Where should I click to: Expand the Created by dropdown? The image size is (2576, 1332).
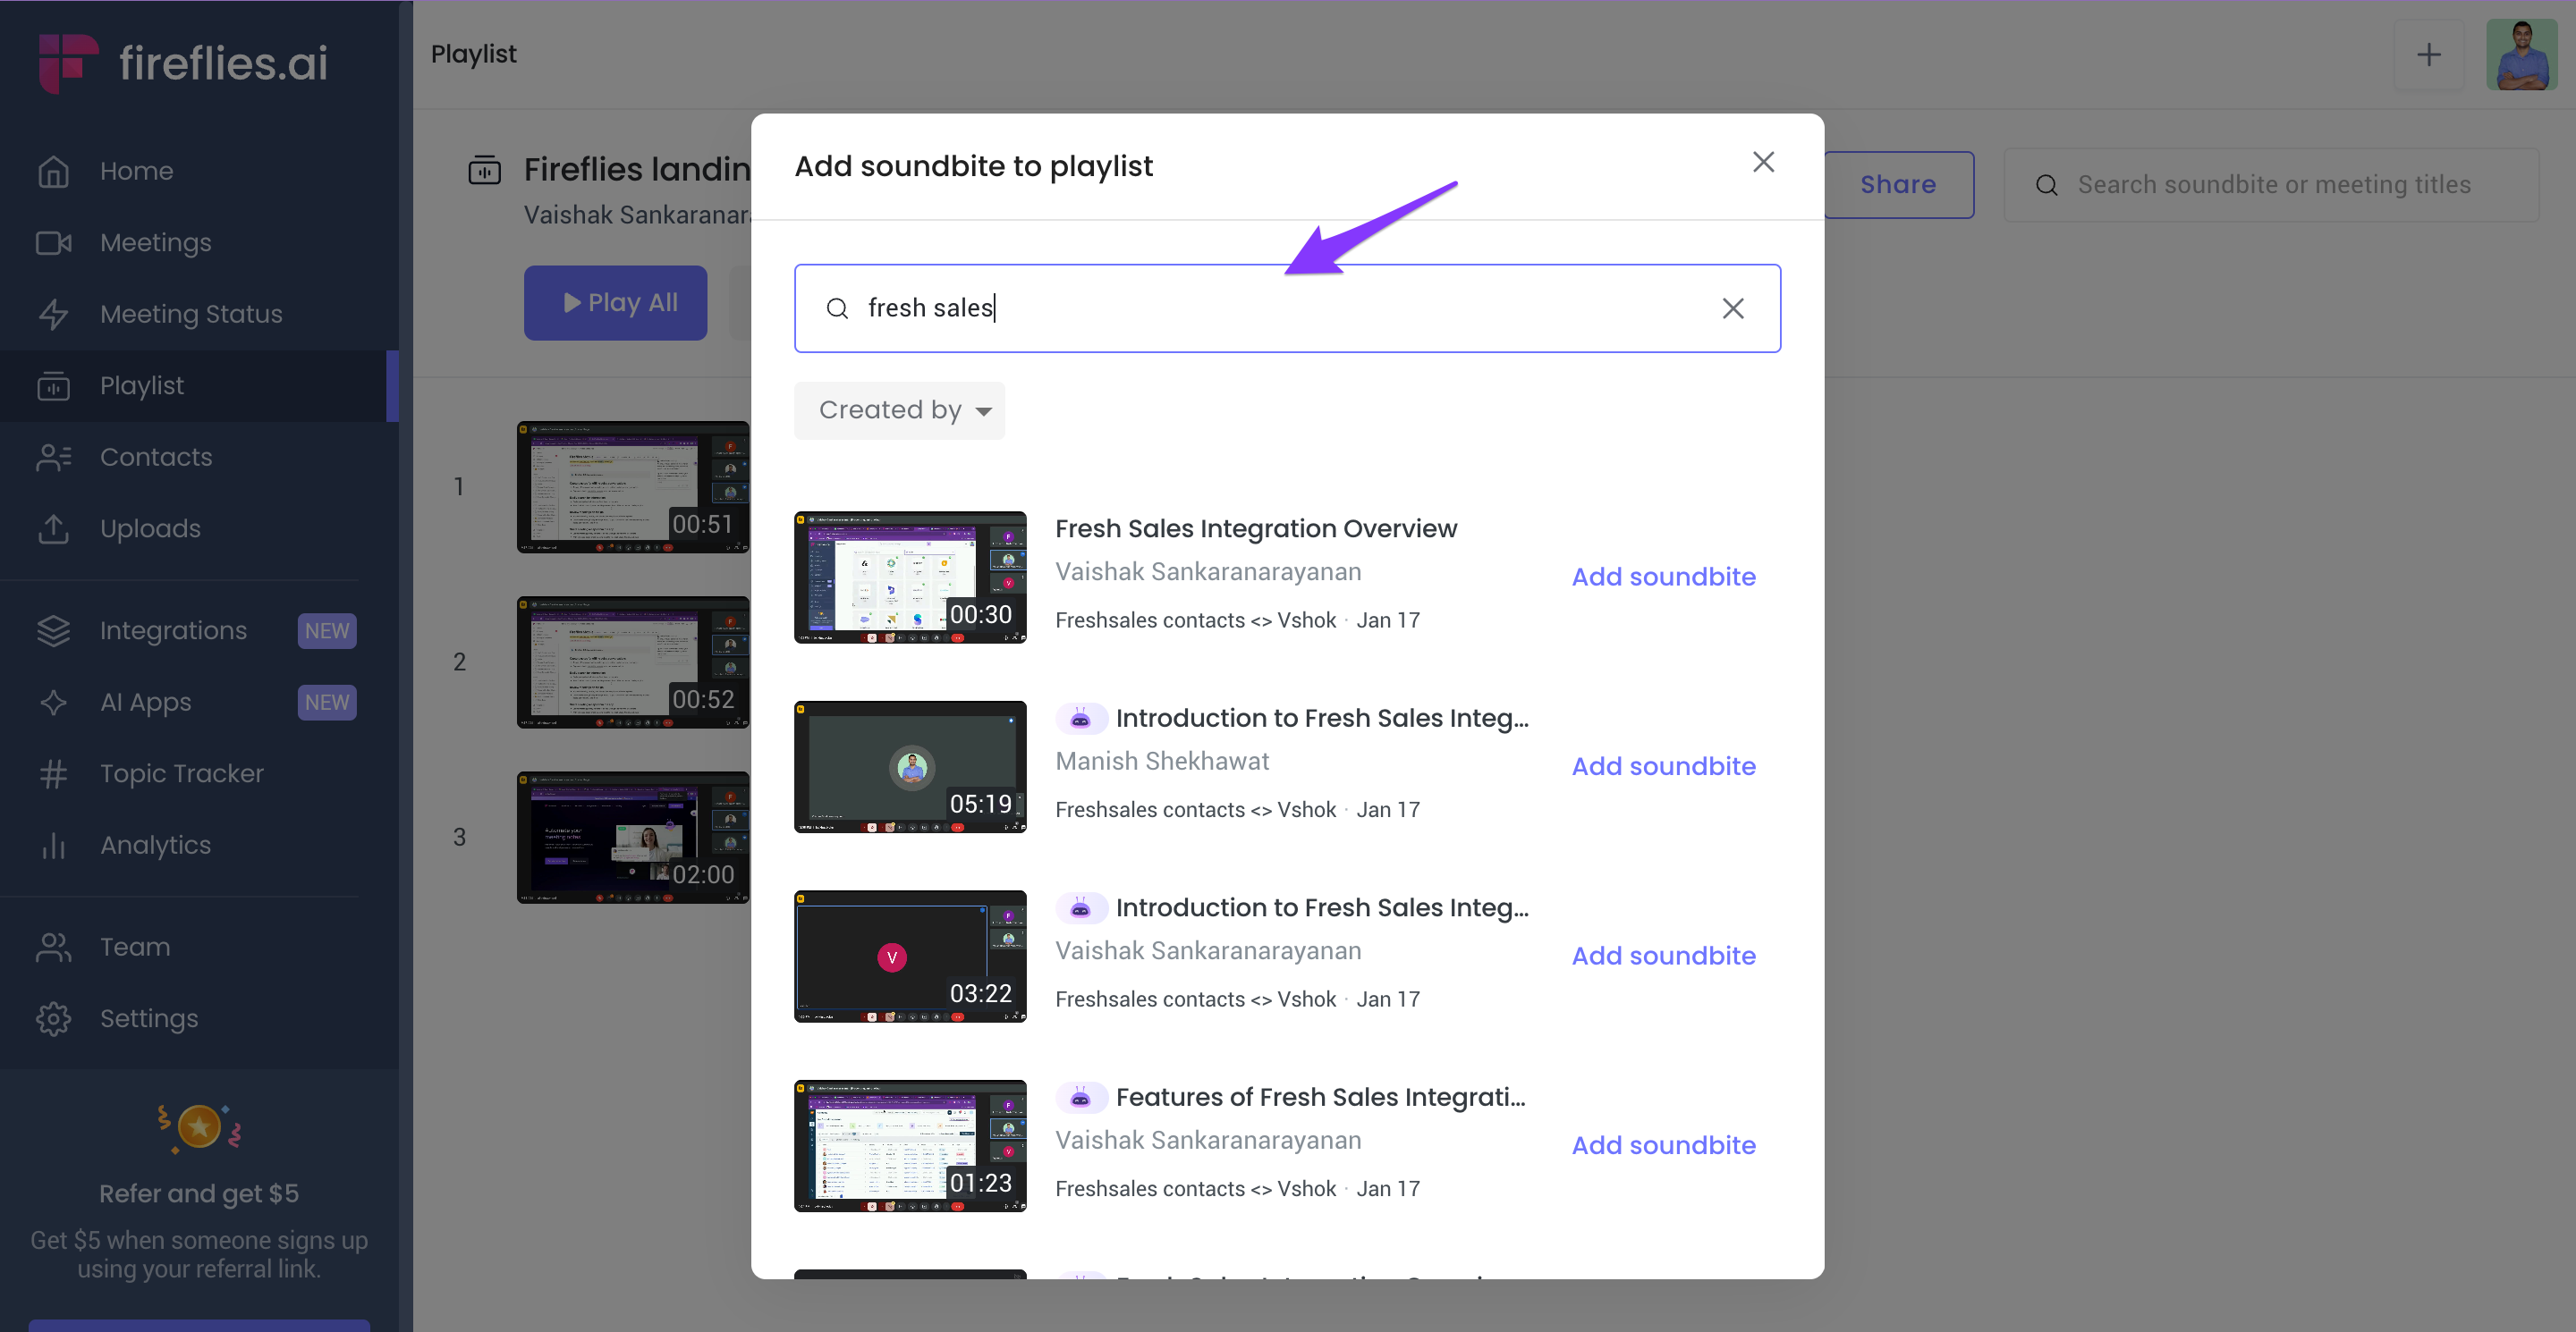tap(899, 410)
